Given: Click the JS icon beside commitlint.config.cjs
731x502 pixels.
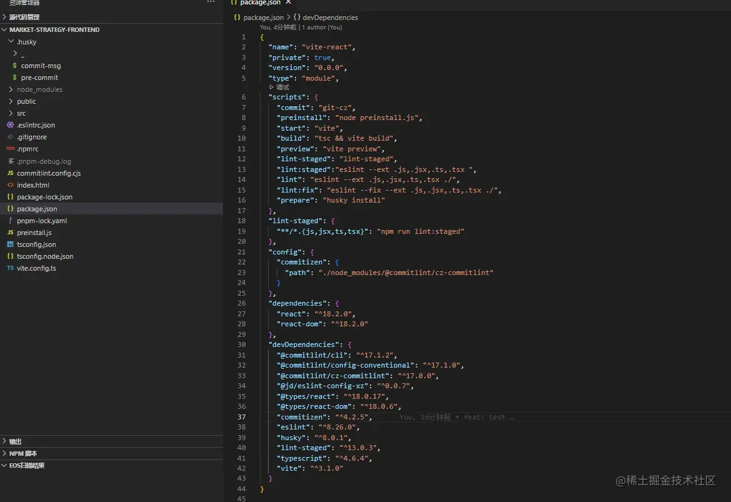Looking at the screenshot, I should [10, 173].
